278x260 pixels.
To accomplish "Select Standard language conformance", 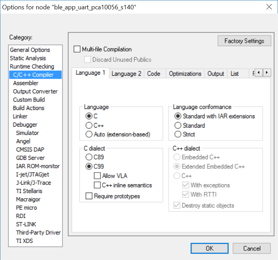I will [x=178, y=126].
